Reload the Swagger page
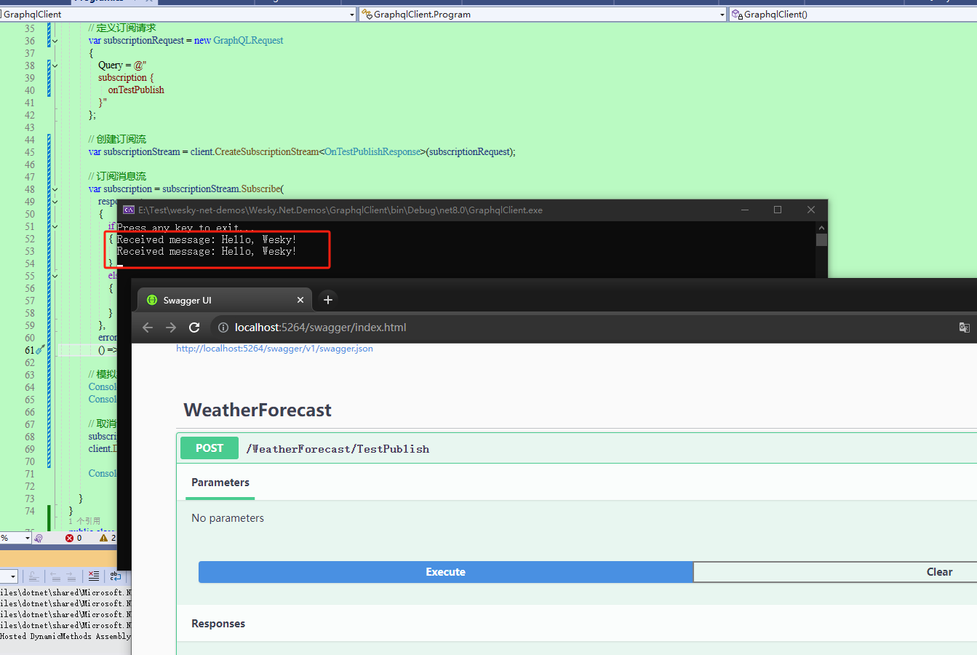977x655 pixels. click(x=194, y=327)
